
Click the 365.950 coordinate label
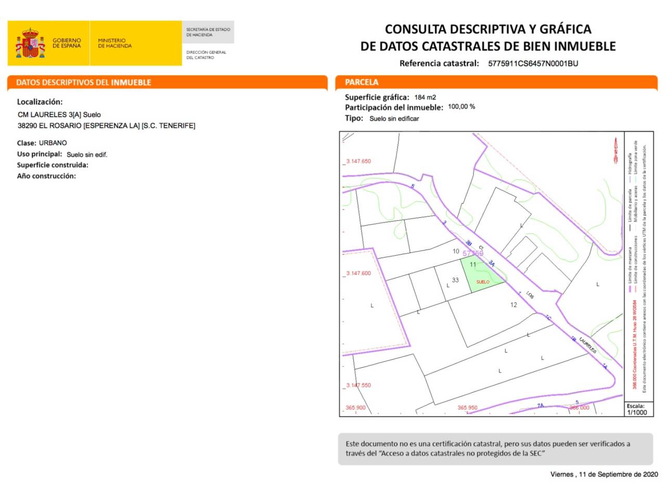(x=467, y=408)
